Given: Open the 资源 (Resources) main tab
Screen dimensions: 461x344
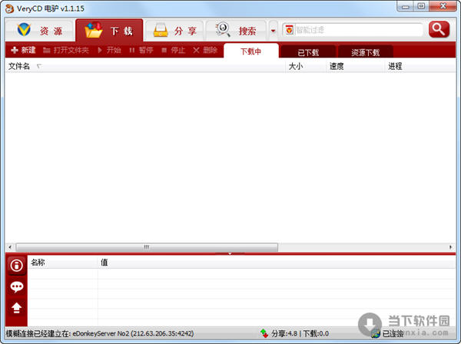Looking at the screenshot, I should click(39, 31).
